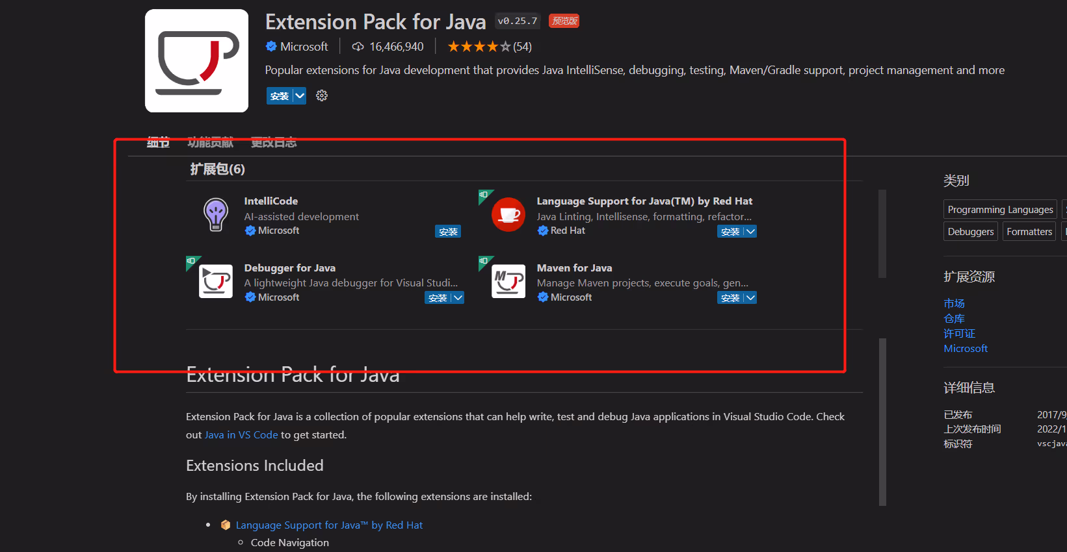The height and width of the screenshot is (552, 1067).
Task: Open the 市场 marketplace link
Action: (x=954, y=303)
